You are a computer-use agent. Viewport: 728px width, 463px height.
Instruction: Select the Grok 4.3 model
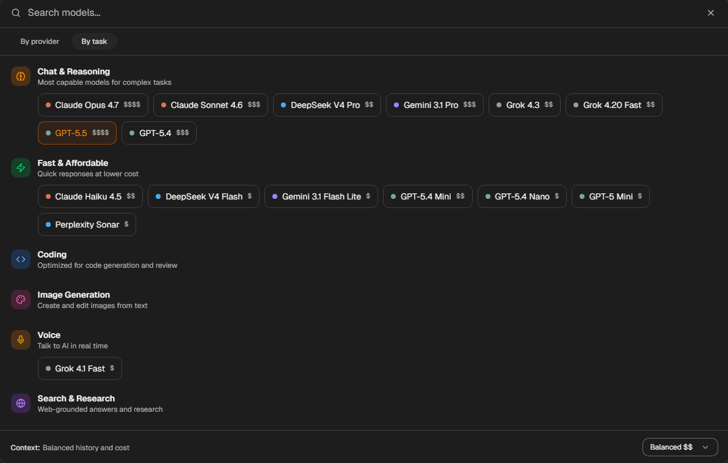point(524,105)
